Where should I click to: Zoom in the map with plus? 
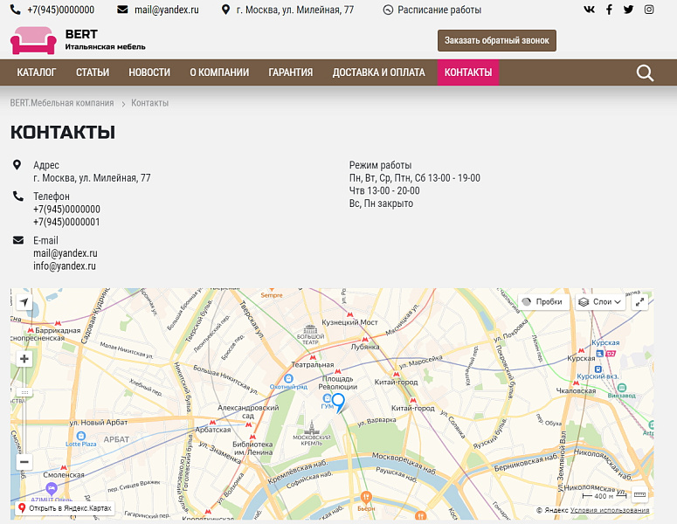24,359
